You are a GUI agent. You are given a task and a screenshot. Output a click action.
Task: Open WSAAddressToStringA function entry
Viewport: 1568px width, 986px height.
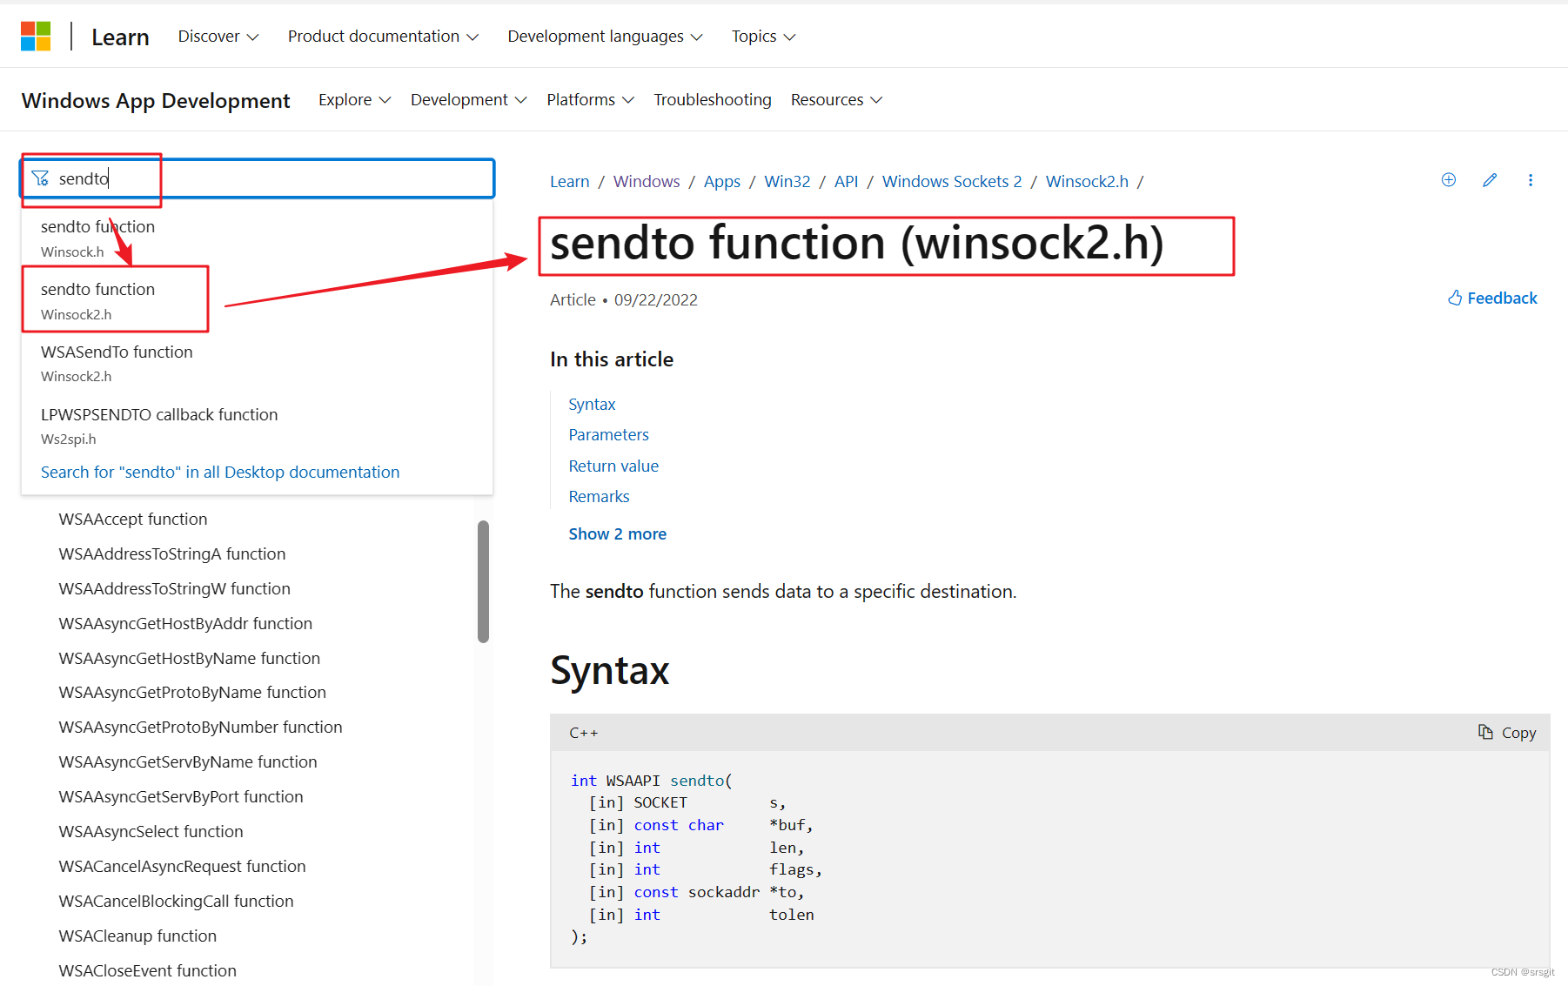tap(172, 554)
